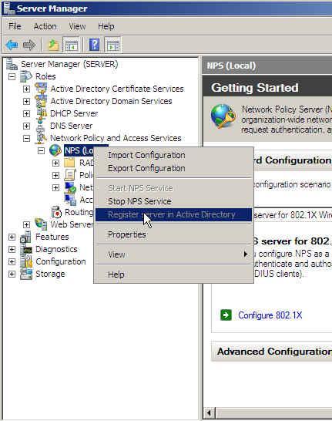Click the Up one level folder icon
The image size is (332, 421).
[x=53, y=45]
